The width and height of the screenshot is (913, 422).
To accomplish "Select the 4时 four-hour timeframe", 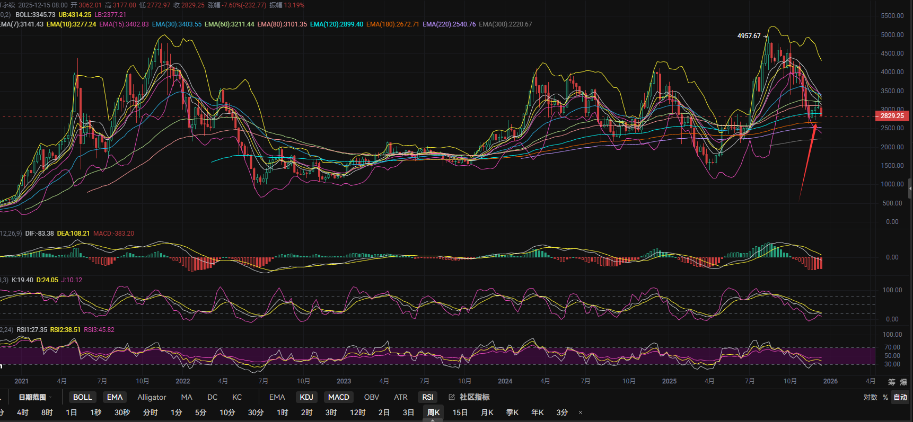I will [22, 412].
